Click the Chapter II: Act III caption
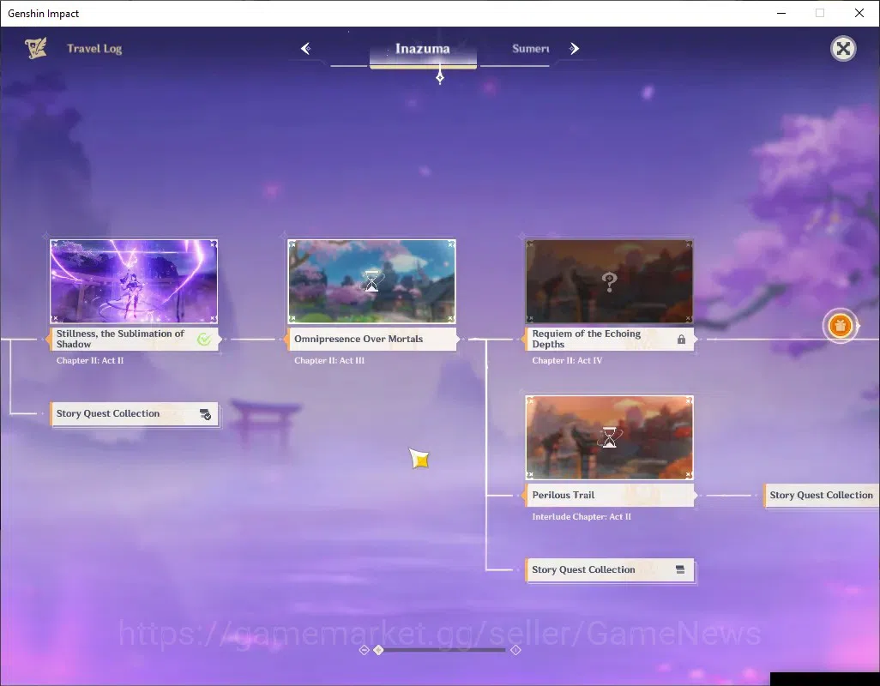 click(x=329, y=361)
